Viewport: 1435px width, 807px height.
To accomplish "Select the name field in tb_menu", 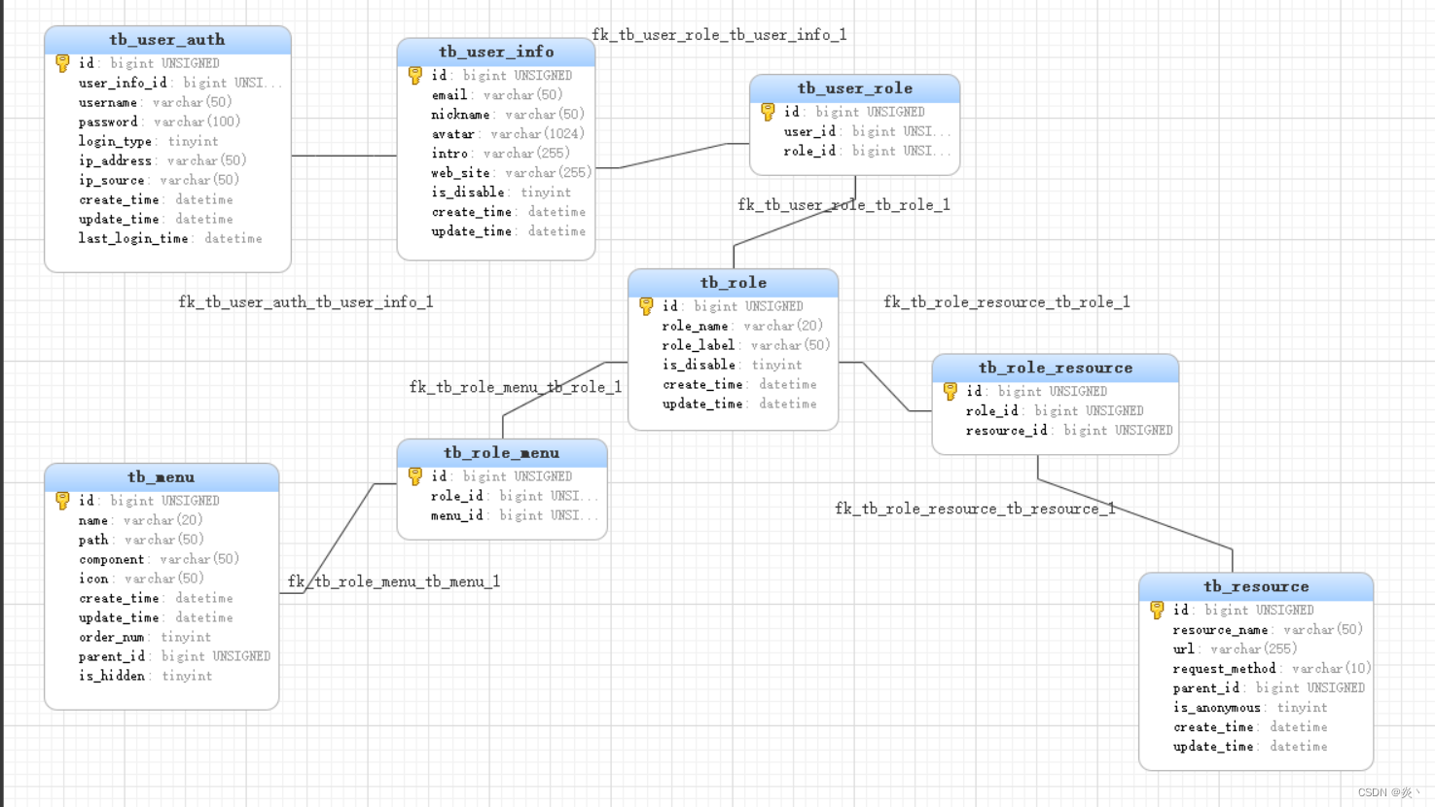I will coord(140,520).
